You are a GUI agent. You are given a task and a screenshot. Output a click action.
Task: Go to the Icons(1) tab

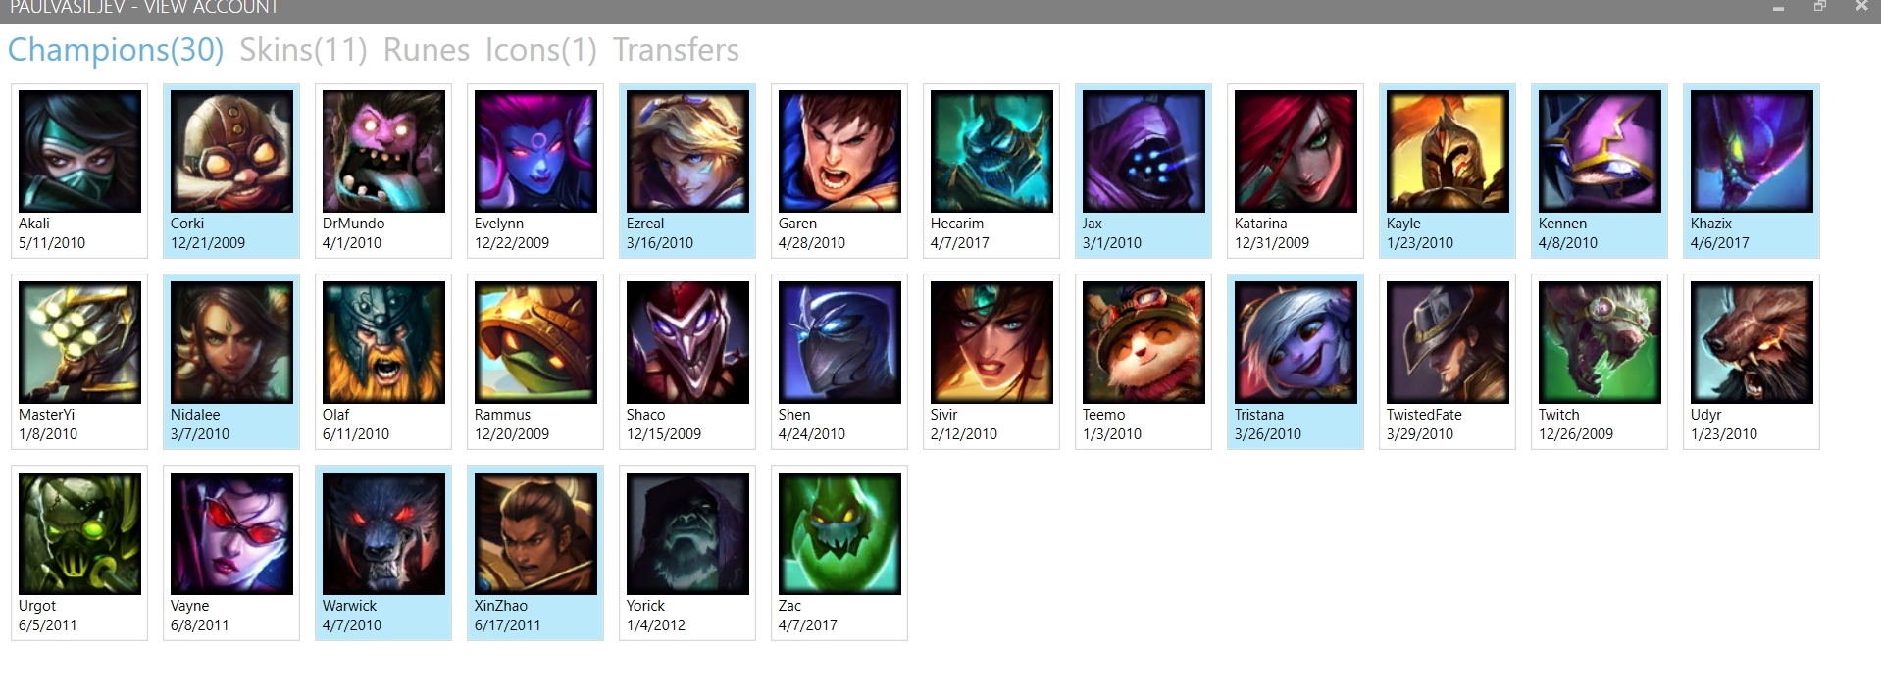[x=541, y=50]
